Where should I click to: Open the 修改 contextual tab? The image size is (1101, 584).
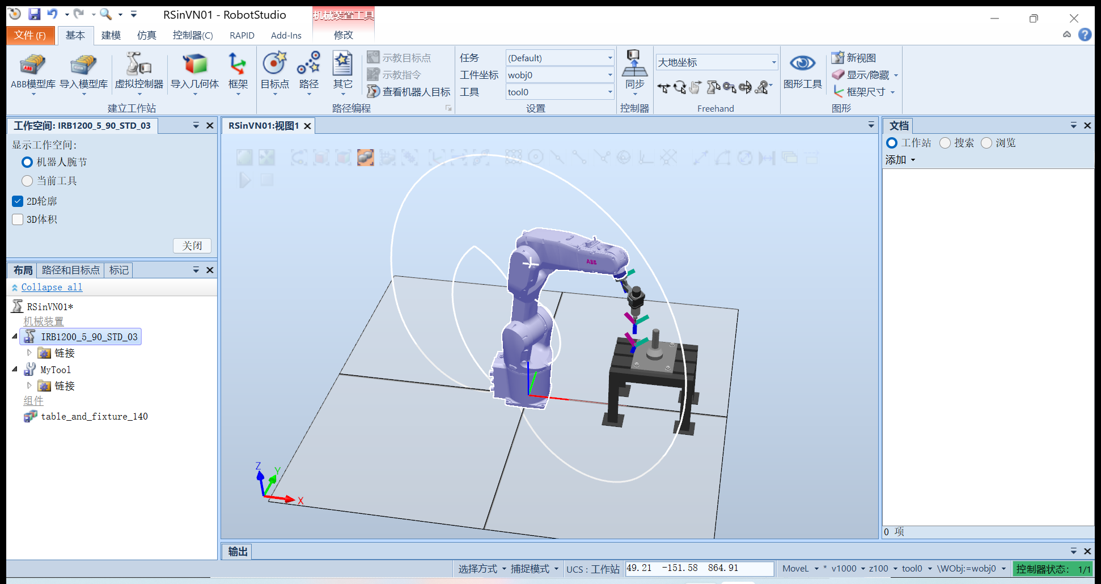pos(344,35)
